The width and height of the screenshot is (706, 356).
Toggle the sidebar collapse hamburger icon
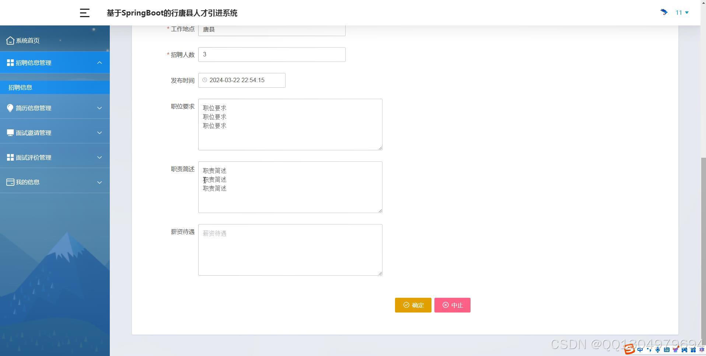(x=85, y=13)
